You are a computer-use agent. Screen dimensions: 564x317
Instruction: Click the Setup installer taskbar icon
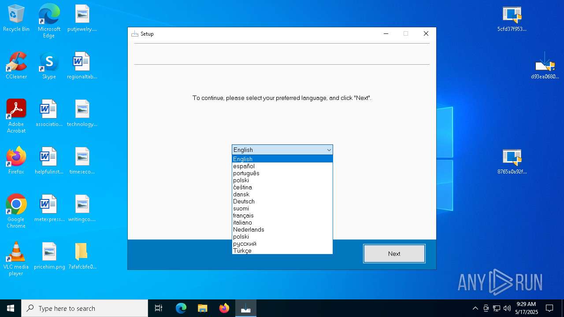[246, 308]
